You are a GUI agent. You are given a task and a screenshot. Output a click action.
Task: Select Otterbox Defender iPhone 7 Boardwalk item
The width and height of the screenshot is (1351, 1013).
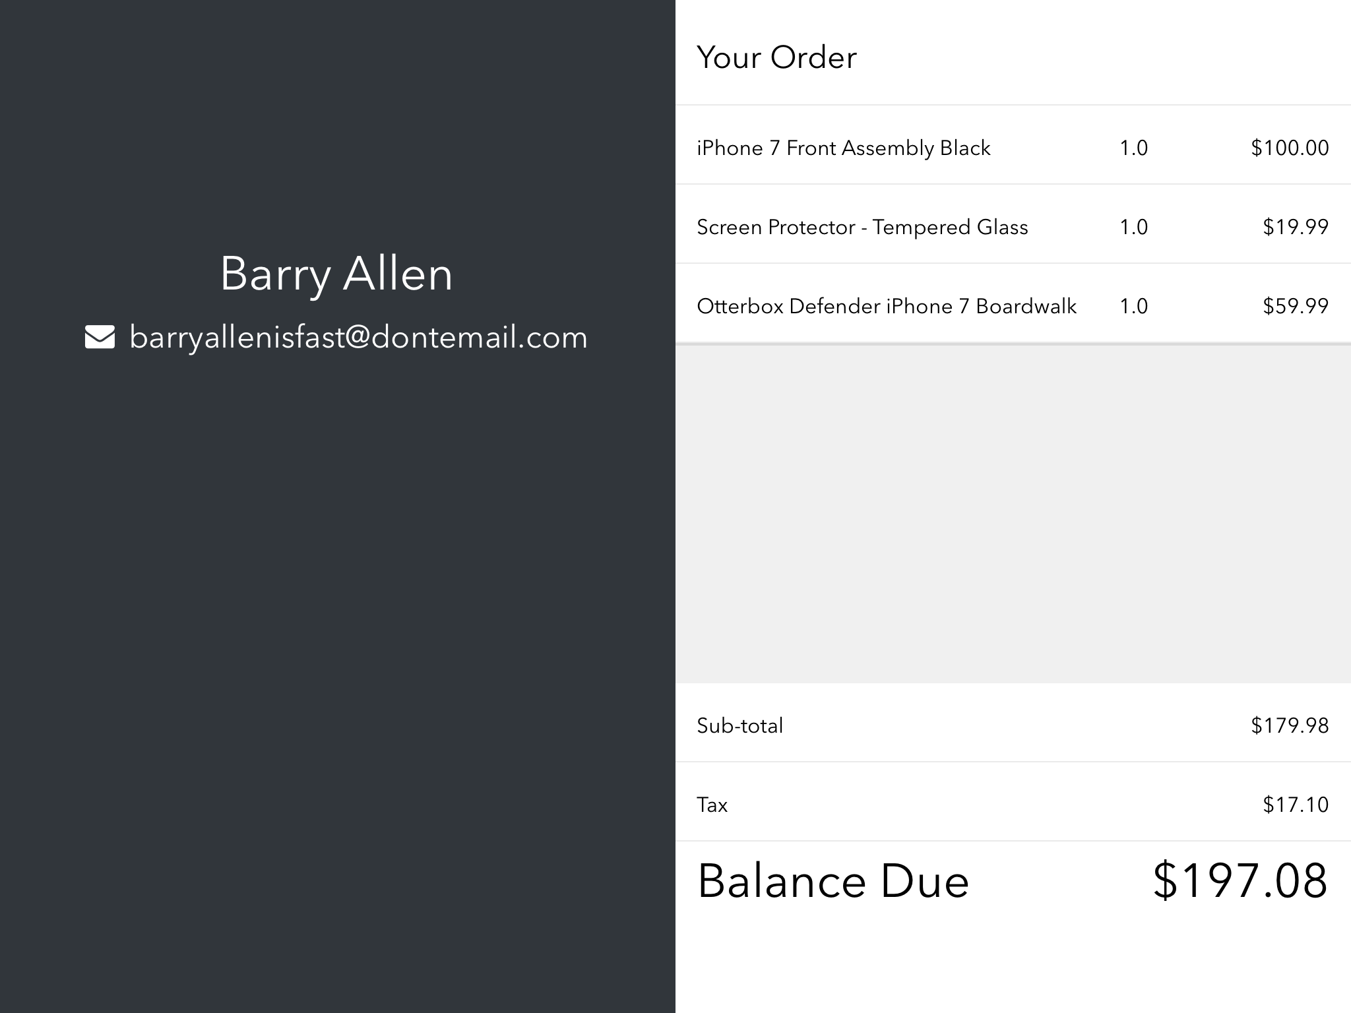pyautogui.click(x=887, y=306)
